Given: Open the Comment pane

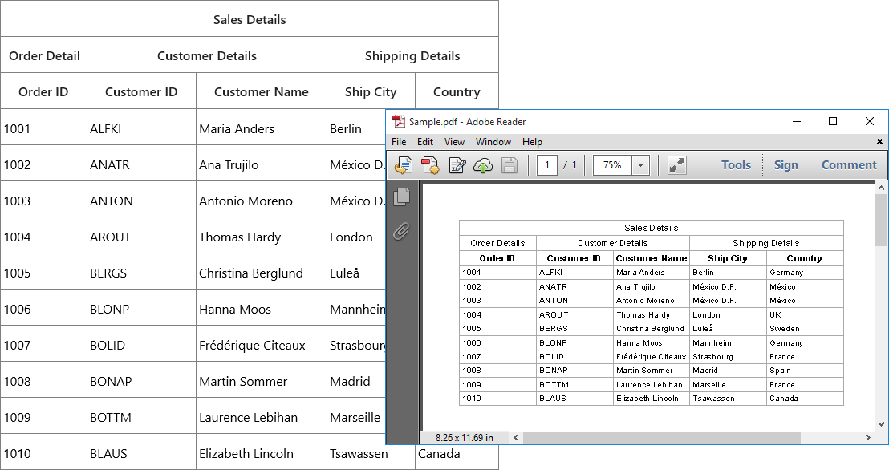Looking at the screenshot, I should (x=849, y=165).
